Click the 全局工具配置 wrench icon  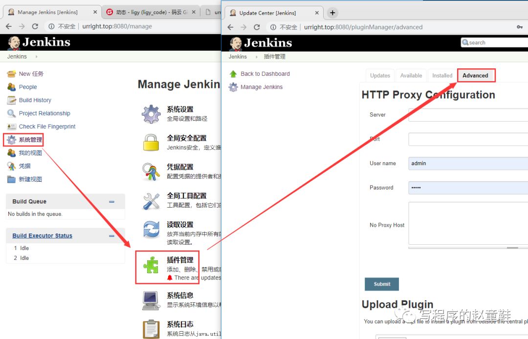tap(151, 201)
